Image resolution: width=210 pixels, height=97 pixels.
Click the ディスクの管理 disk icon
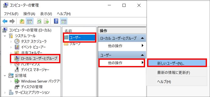pos(17,87)
